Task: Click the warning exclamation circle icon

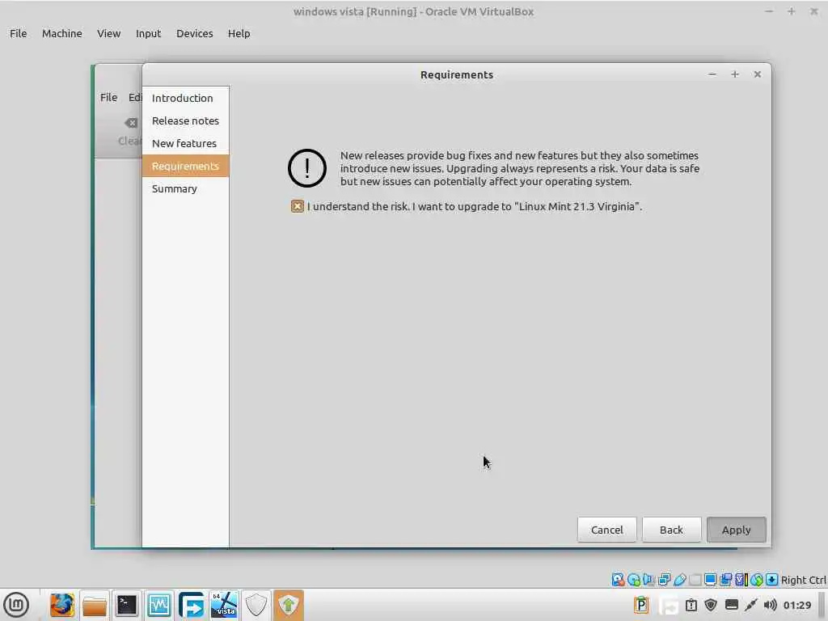Action: pyautogui.click(x=306, y=168)
